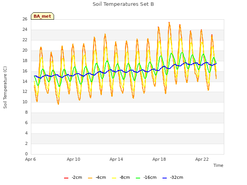
Task: Click the Apr 18 x-axis tick label
Action: [159, 159]
